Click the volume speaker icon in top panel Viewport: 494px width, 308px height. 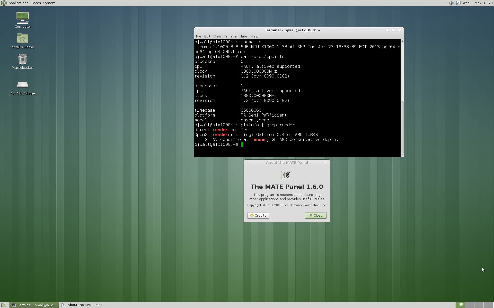point(451,3)
